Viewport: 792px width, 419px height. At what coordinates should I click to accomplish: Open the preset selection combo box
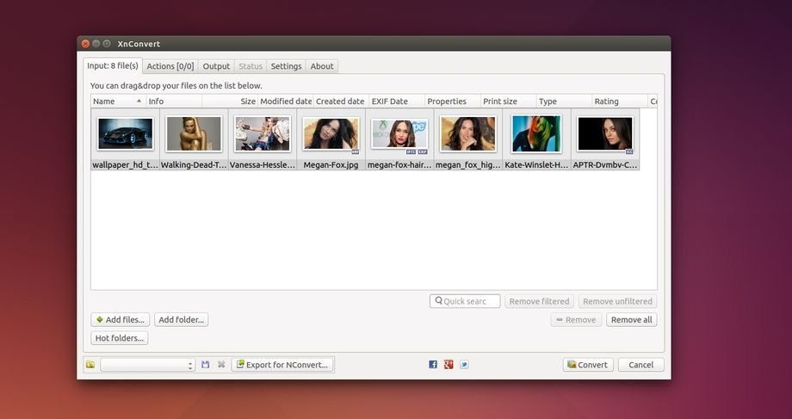[x=148, y=365]
